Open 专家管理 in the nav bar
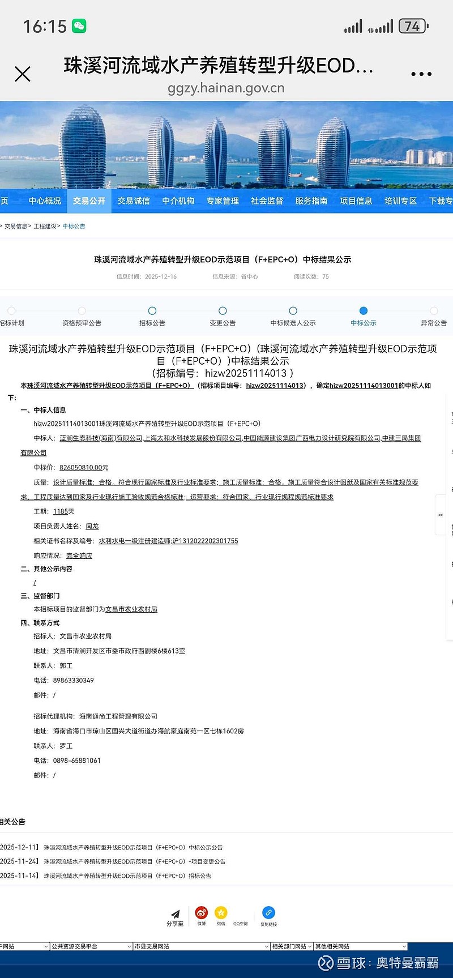The image size is (453, 978). point(223,201)
